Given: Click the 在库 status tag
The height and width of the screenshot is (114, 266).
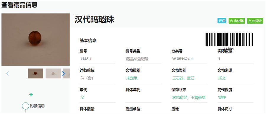Looking at the screenshot, I should coord(222,21).
